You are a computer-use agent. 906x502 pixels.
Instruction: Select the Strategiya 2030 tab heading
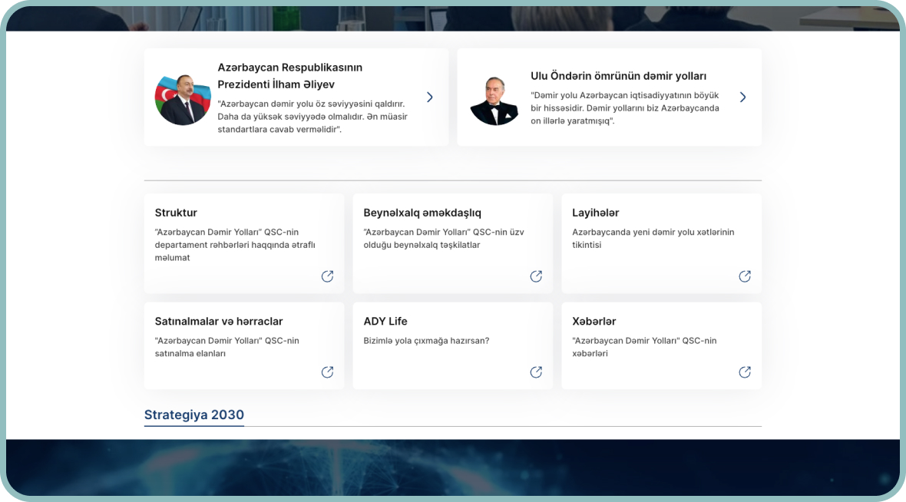pos(194,415)
